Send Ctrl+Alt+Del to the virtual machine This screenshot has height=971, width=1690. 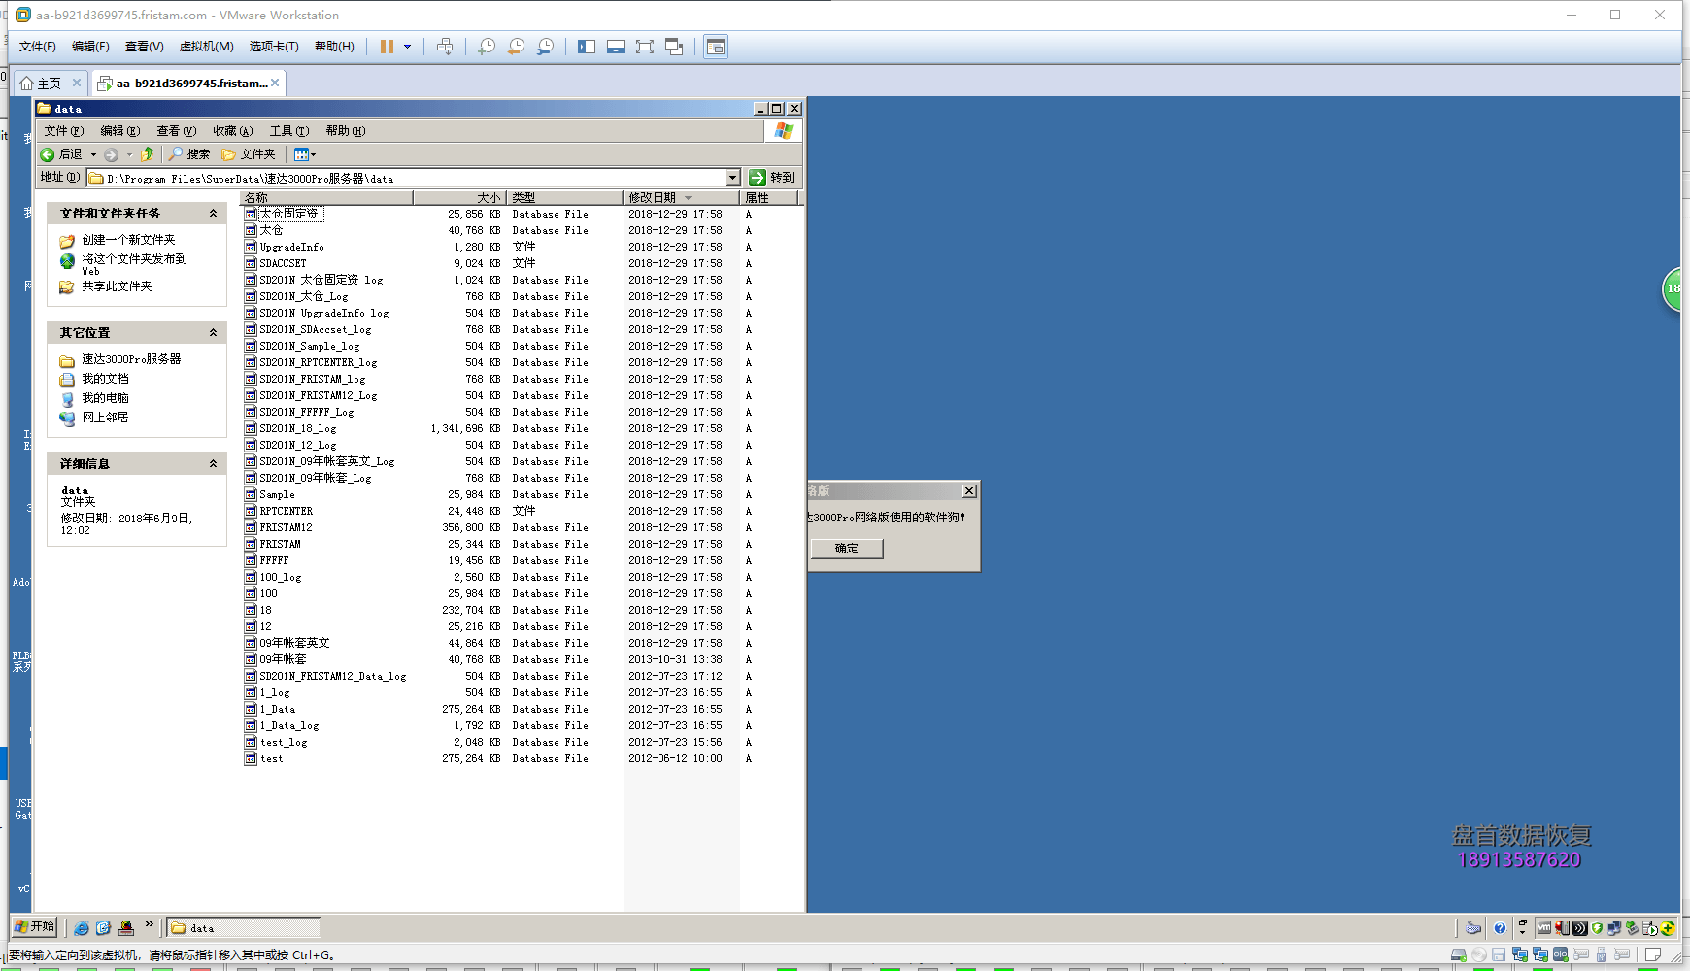tap(445, 47)
